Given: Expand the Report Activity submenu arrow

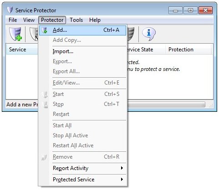Looking at the screenshot, I should click(122, 168).
